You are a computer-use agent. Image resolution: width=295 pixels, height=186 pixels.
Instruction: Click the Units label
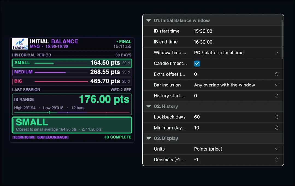coord(159,149)
